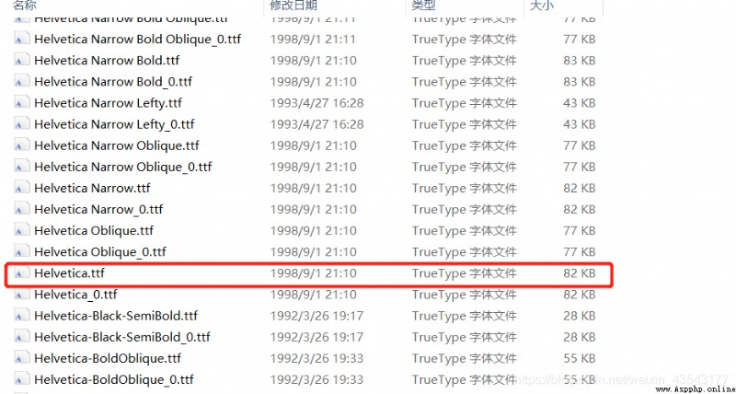
Task: Click the icon of Helvetica Narrow_0.ttf
Action: tap(21, 210)
